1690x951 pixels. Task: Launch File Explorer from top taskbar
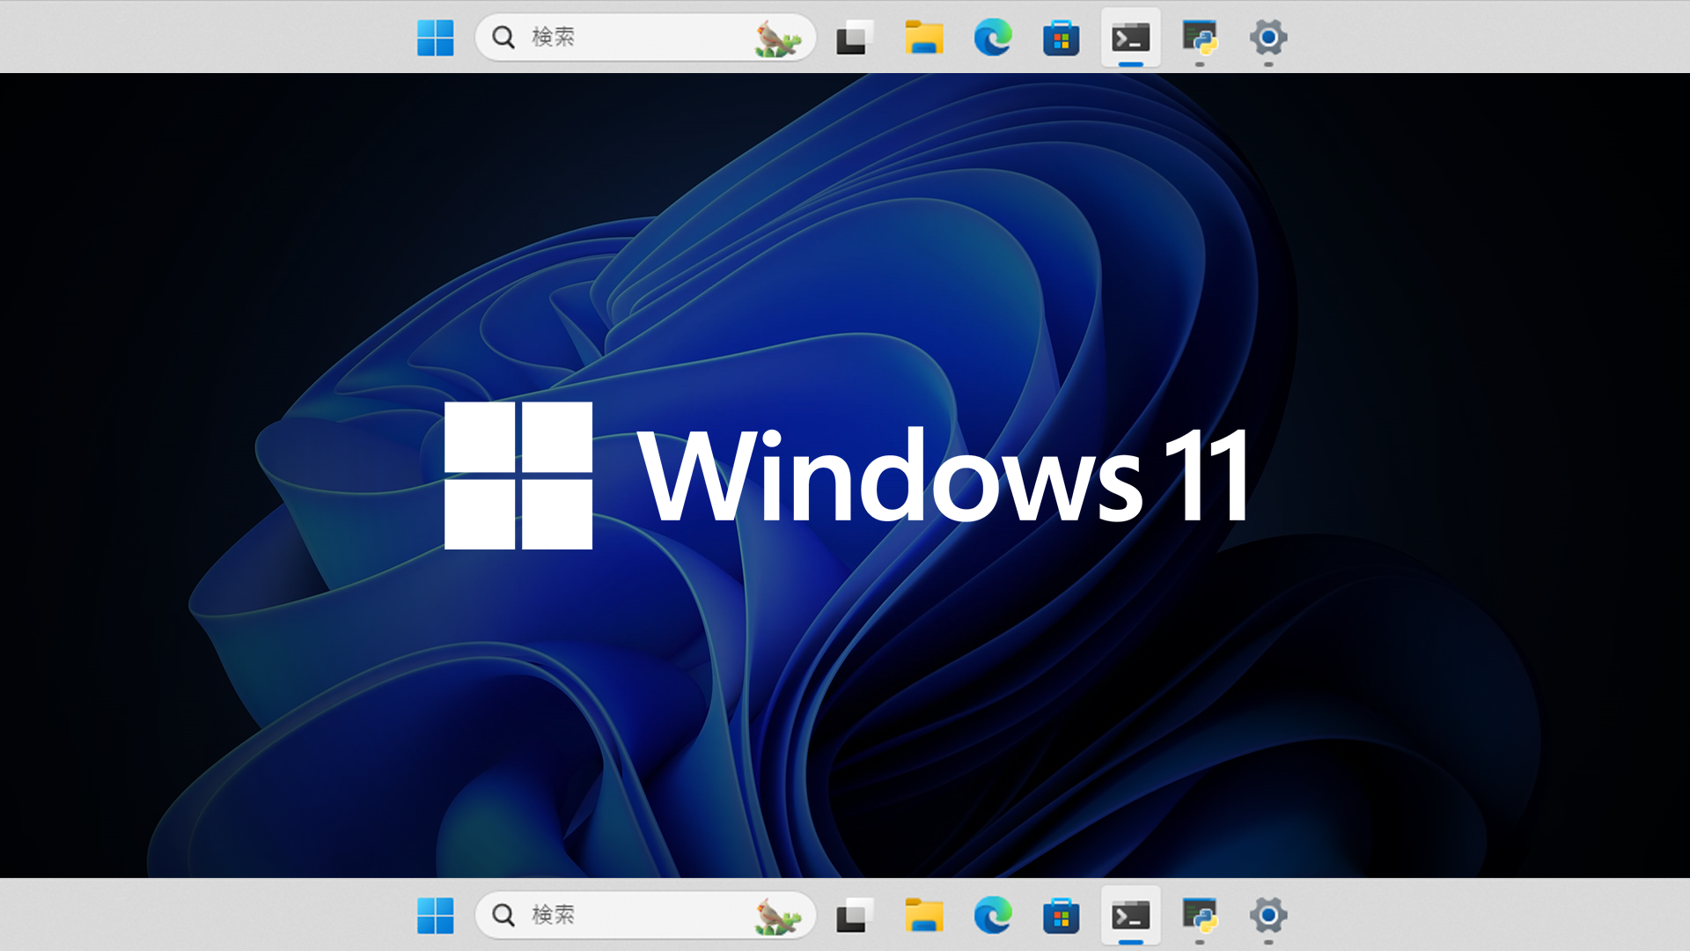(x=923, y=38)
